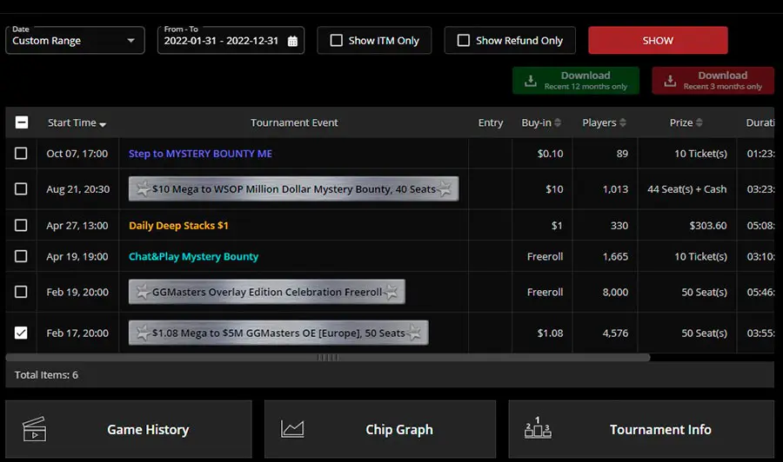Screen dimensions: 783x462
Task: Sort by Players column arrows
Action: [x=623, y=122]
